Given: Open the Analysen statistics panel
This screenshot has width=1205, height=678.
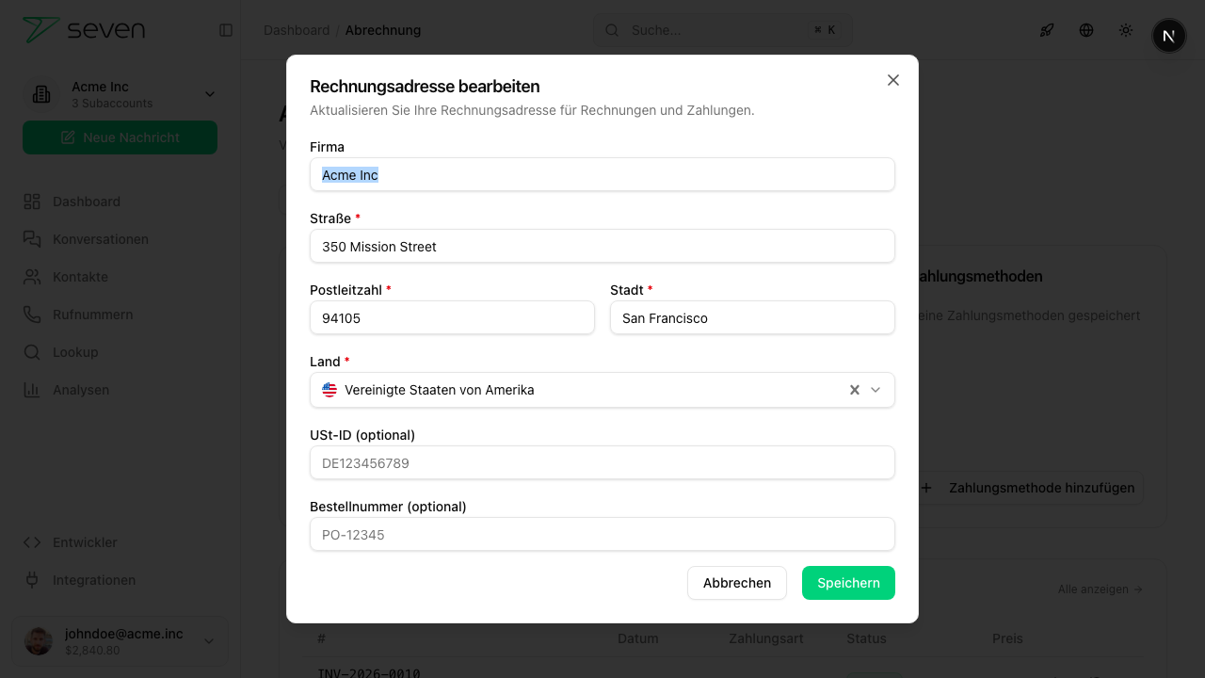Looking at the screenshot, I should [82, 390].
